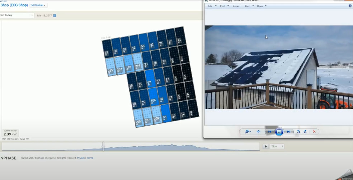This screenshot has height=180, width=353.
Task: Click the timeline slider handle
Action: point(103,146)
